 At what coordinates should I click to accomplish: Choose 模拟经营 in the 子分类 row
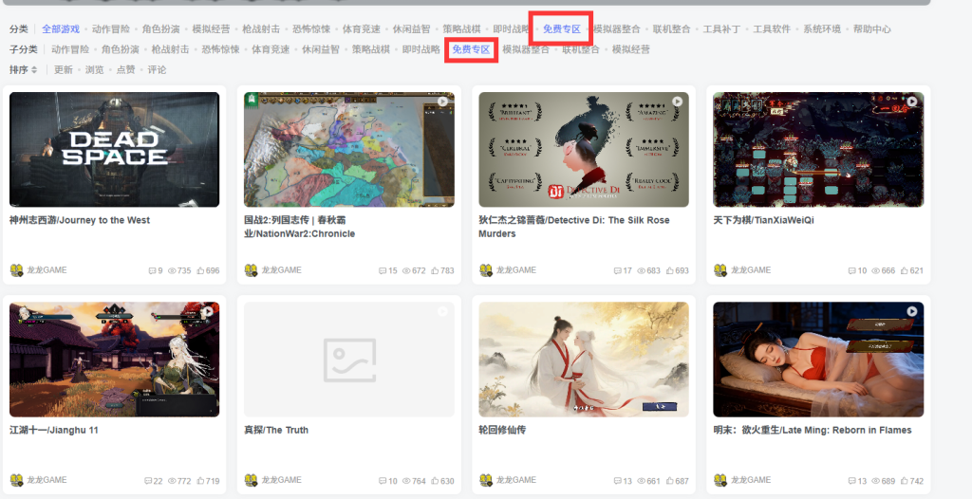631,49
